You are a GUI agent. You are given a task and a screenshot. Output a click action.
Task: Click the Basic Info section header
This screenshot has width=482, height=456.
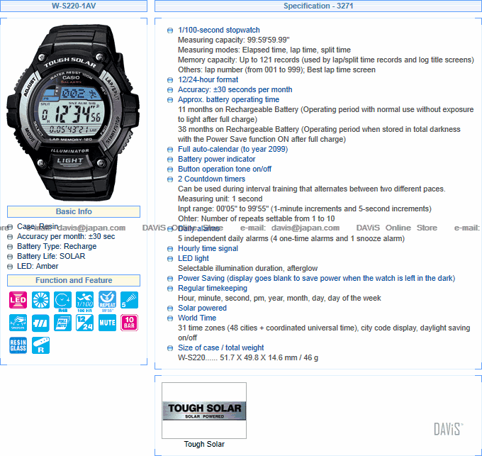pyautogui.click(x=74, y=211)
